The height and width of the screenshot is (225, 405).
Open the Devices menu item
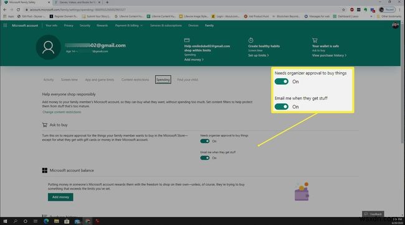pos(193,25)
